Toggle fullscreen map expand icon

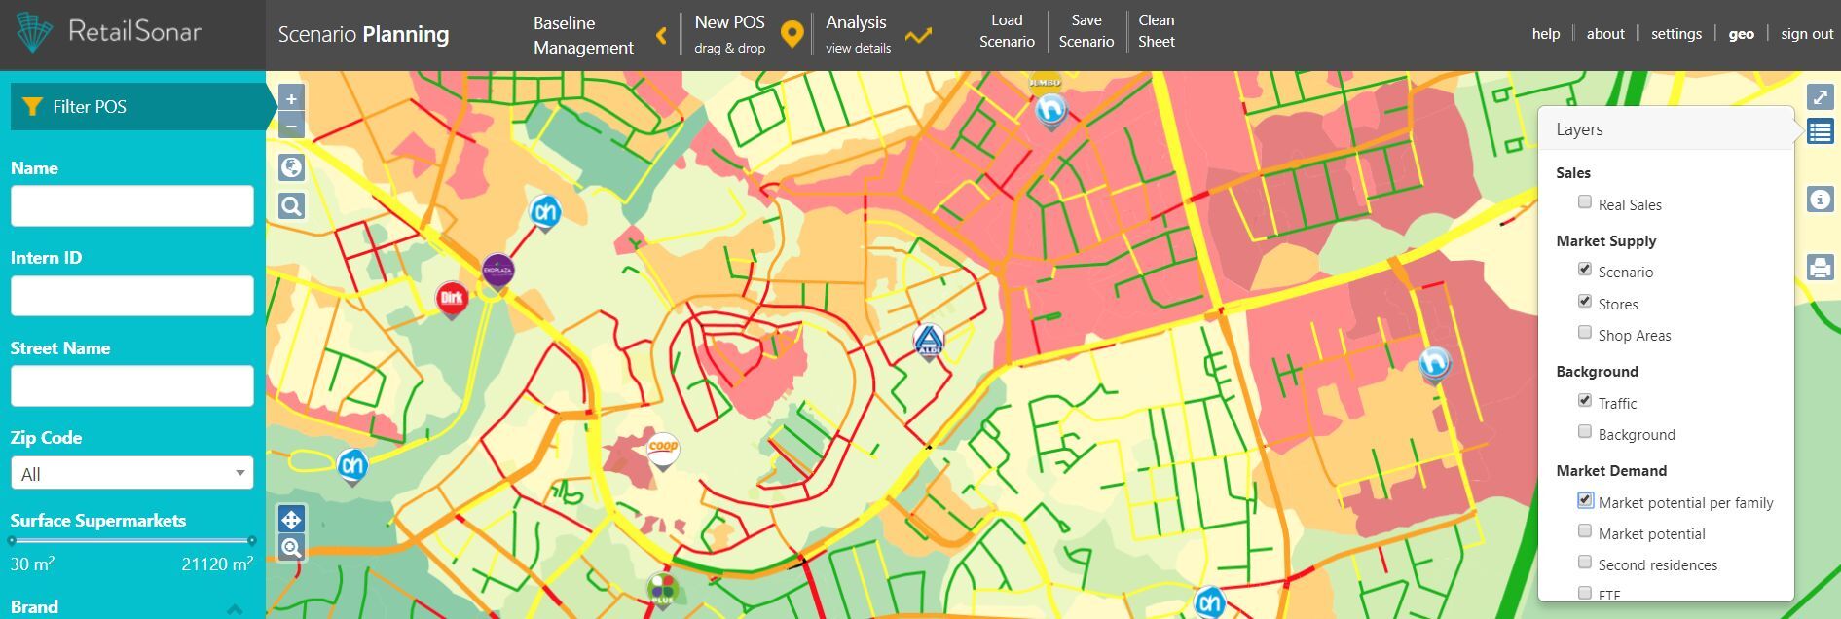pyautogui.click(x=1820, y=97)
